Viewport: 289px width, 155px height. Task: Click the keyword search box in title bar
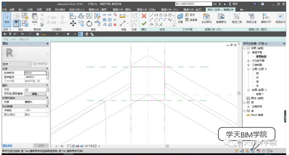pyautogui.click(x=193, y=4)
